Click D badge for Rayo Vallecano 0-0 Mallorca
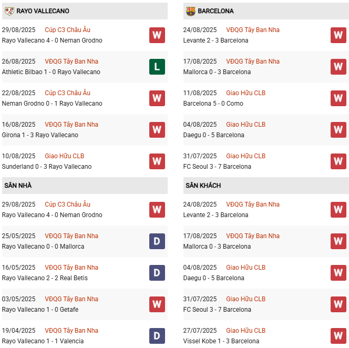Image resolution: width=349 pixels, height=348 pixels. 157,241
